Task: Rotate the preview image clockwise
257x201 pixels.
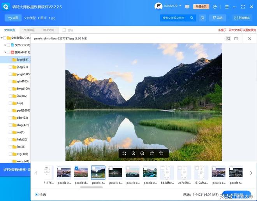Action: (152, 153)
